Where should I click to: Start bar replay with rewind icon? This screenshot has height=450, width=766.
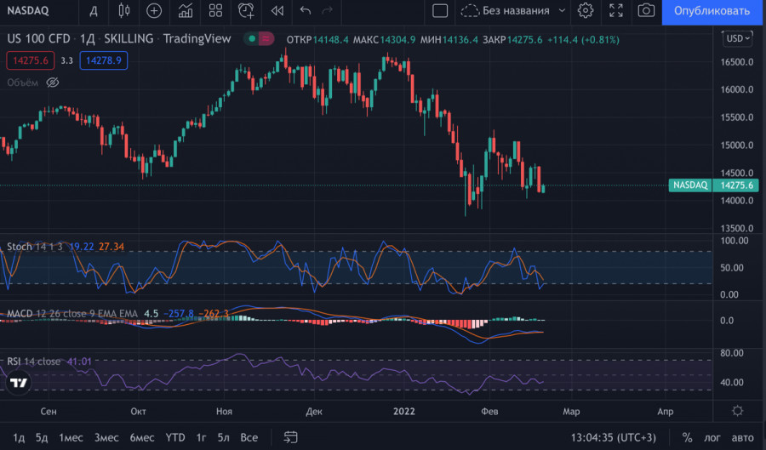[x=277, y=11]
